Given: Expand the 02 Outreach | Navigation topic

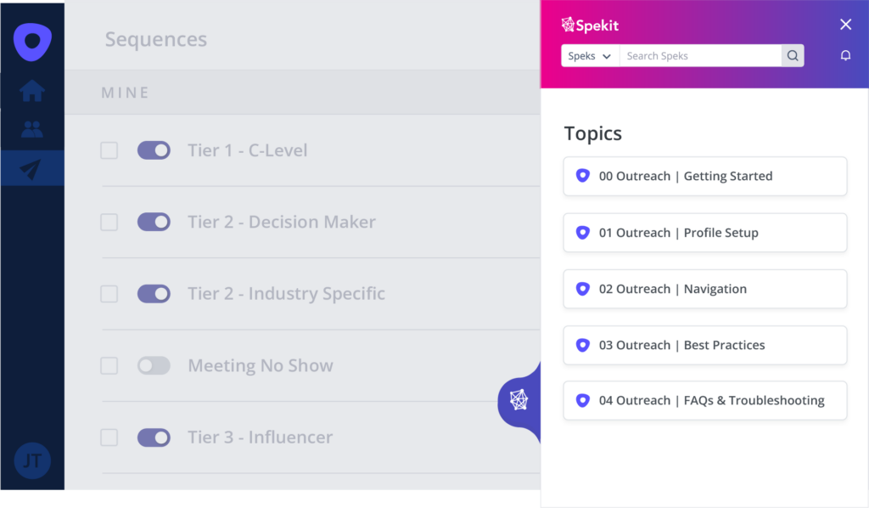Looking at the screenshot, I should [x=704, y=289].
